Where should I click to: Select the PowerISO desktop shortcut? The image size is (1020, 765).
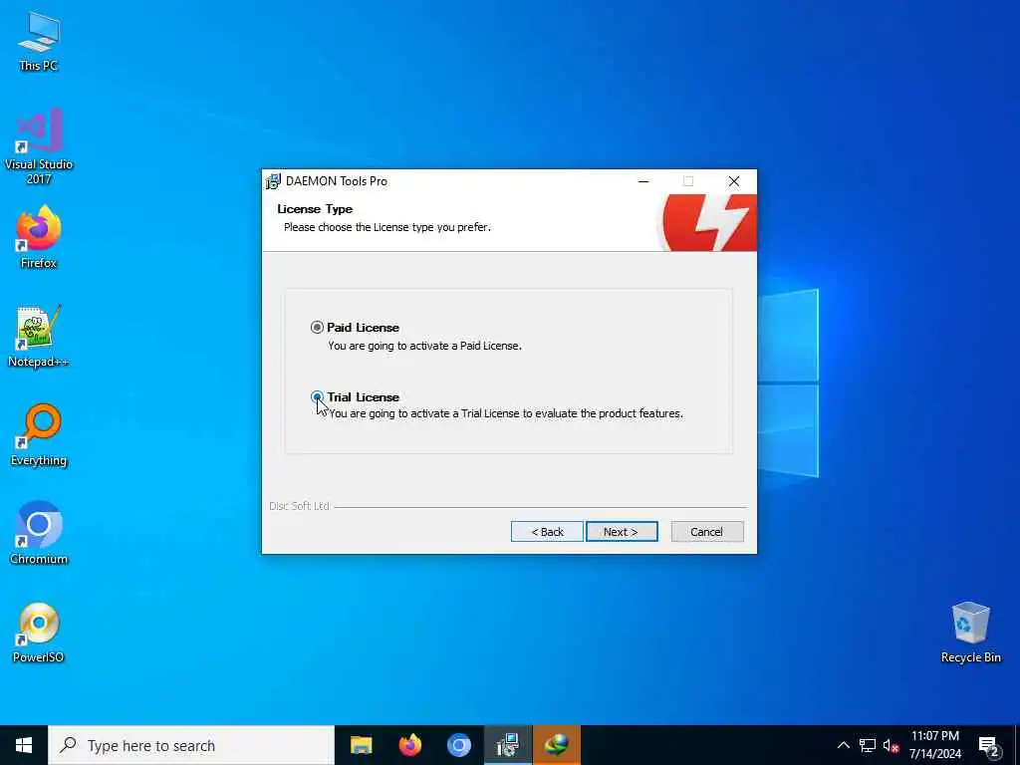click(39, 633)
